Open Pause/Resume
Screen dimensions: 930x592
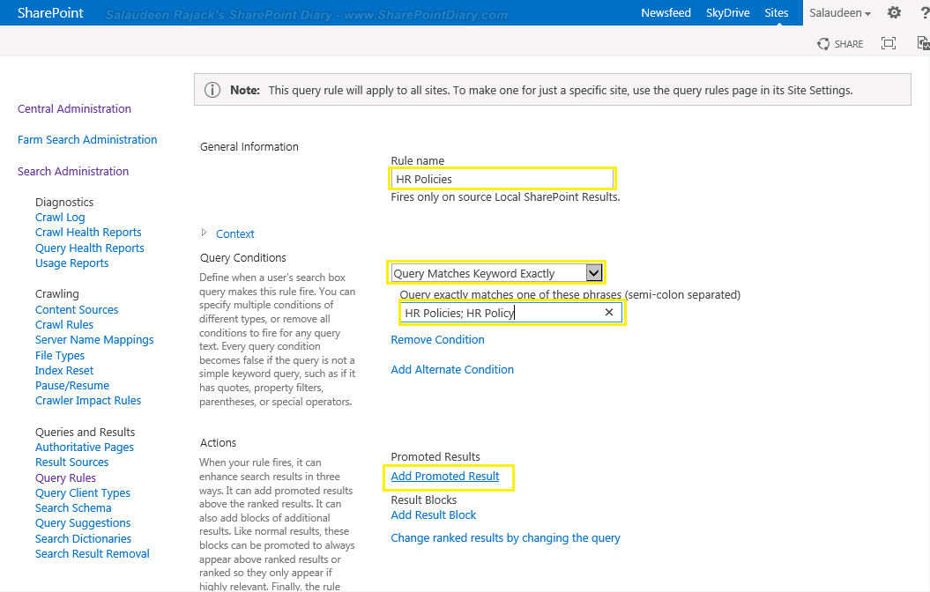pyautogui.click(x=71, y=385)
